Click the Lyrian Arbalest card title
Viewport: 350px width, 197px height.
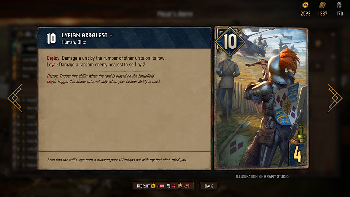point(85,36)
